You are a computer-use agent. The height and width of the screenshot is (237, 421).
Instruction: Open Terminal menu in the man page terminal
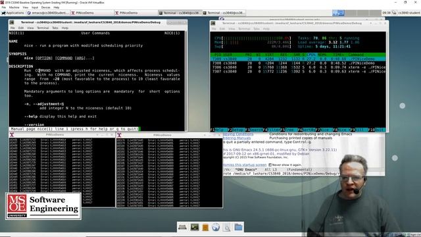click(x=43, y=28)
